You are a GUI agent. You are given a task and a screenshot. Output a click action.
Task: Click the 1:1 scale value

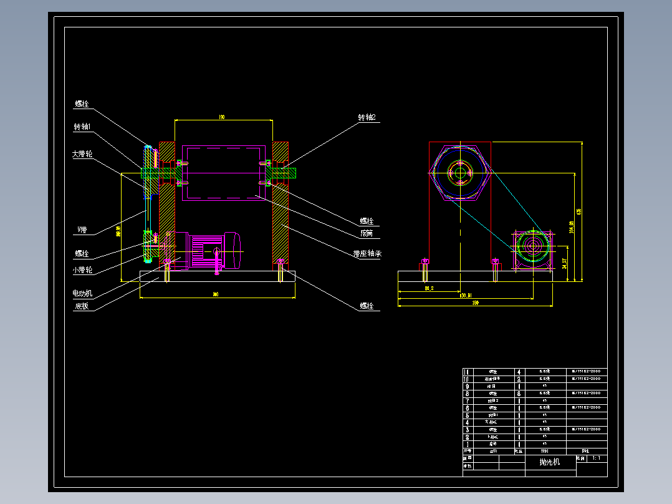point(596,458)
